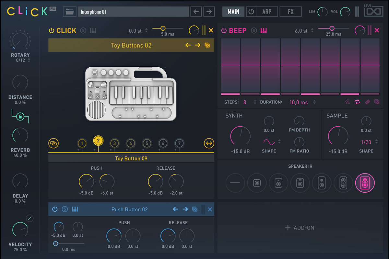Toggle the BEEP sequencer loop icon

357,102
